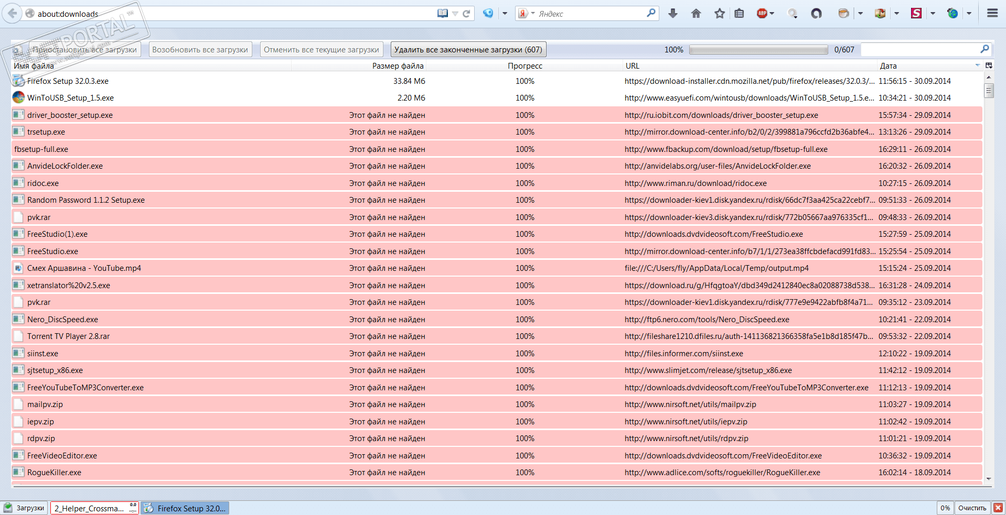Sort by the Прогресс column header
Screen dimensions: 1006x515
coord(525,65)
